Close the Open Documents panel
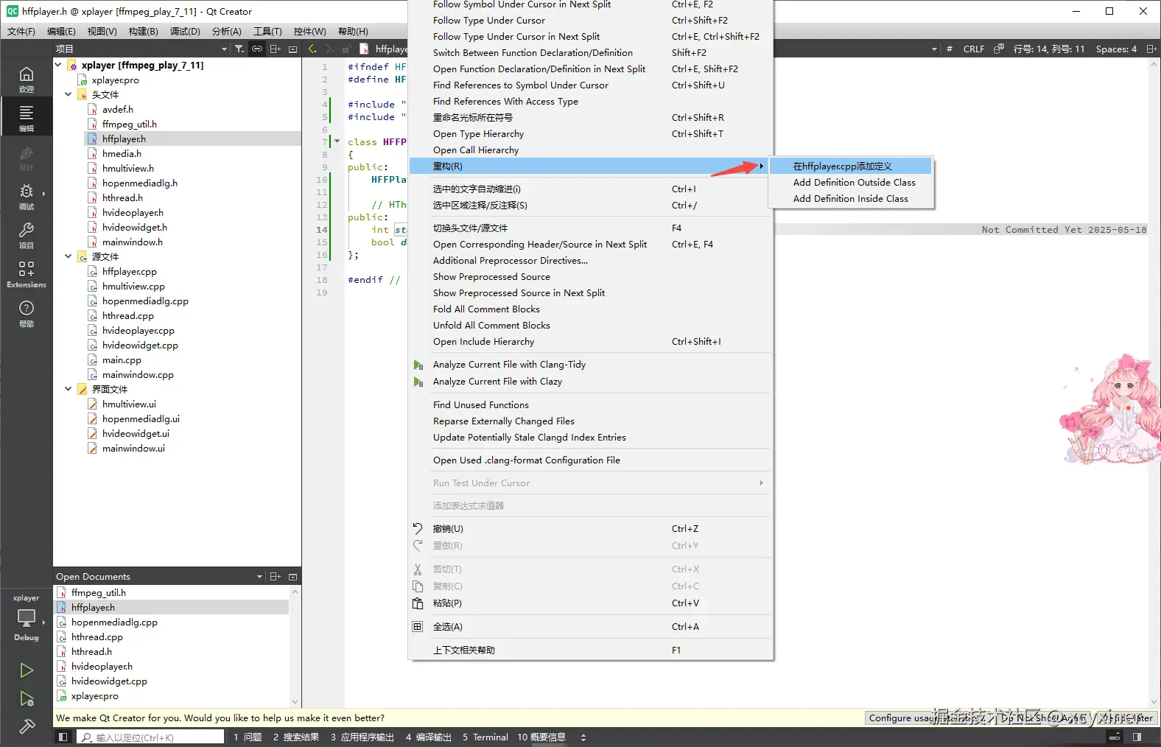This screenshot has width=1161, height=747. pyautogui.click(x=293, y=576)
